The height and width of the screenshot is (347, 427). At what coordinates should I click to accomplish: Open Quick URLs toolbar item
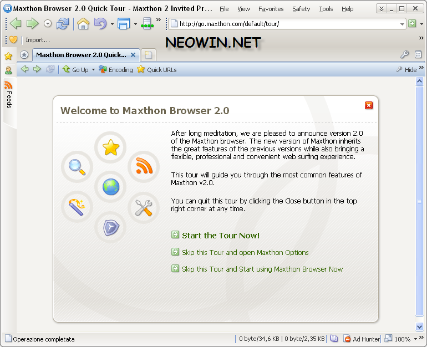(x=157, y=69)
